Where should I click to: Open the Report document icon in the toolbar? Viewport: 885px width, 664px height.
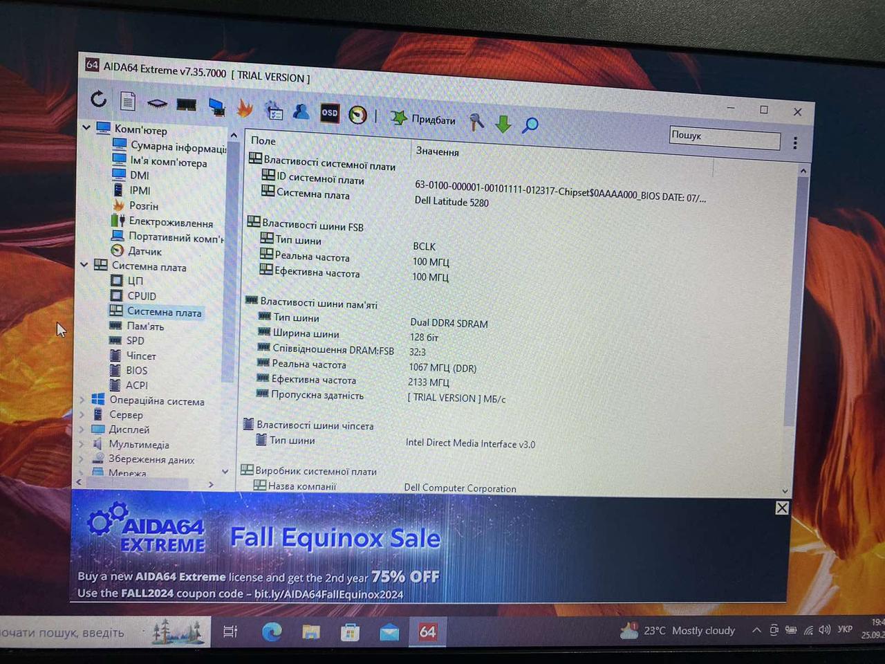(x=128, y=102)
